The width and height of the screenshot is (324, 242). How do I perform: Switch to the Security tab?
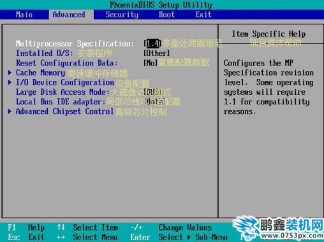click(122, 15)
